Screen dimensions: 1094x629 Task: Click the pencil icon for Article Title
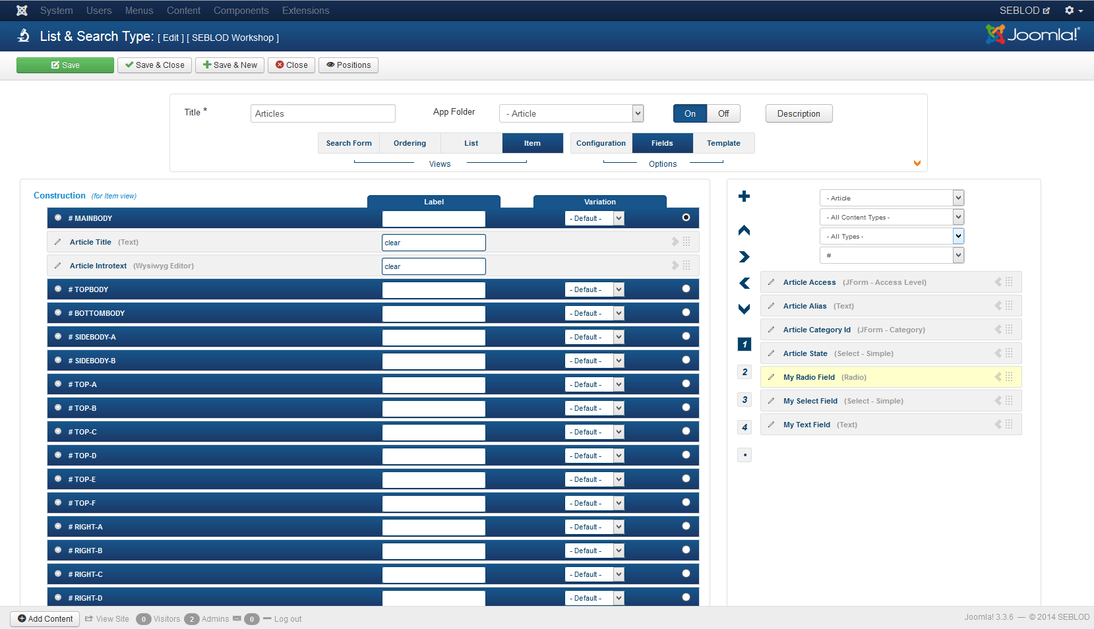coord(57,242)
